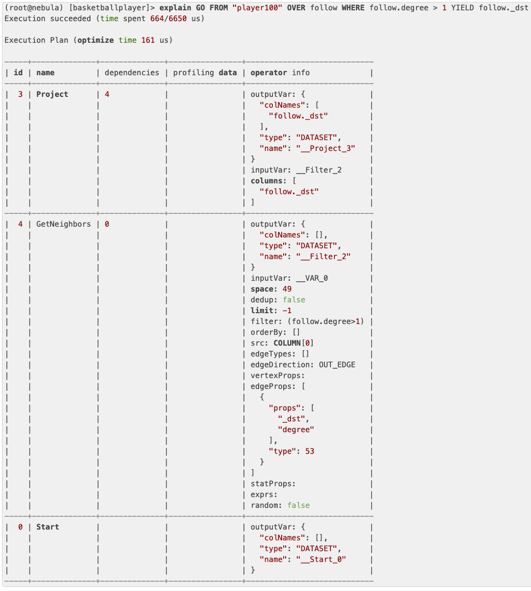
Task: Click the "inputVar: __VAR_0" line
Action: coord(289,278)
